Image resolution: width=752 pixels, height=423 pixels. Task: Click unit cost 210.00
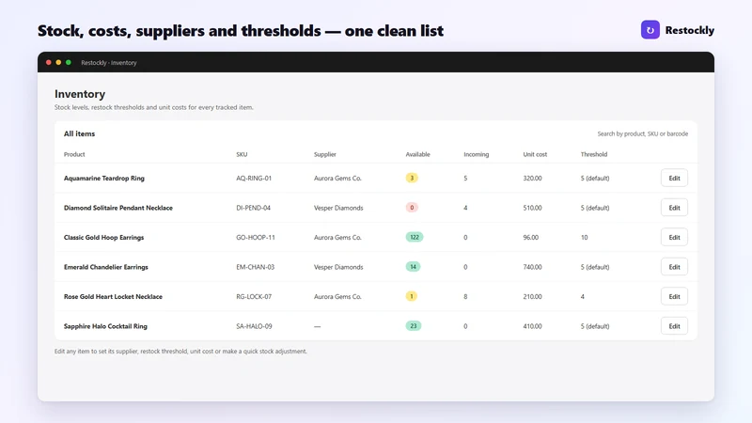click(532, 296)
